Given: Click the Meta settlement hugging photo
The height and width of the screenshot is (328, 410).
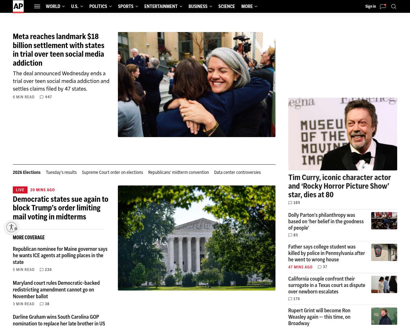Looking at the screenshot, I should click(197, 85).
